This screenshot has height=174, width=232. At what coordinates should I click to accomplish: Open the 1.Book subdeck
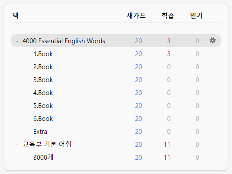[43, 54]
